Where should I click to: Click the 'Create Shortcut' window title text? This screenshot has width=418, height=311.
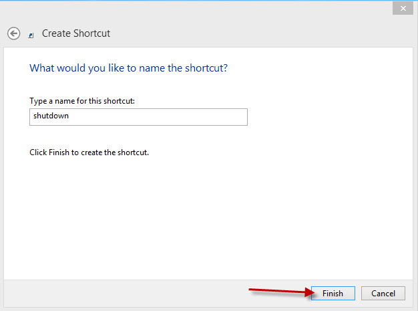[76, 33]
